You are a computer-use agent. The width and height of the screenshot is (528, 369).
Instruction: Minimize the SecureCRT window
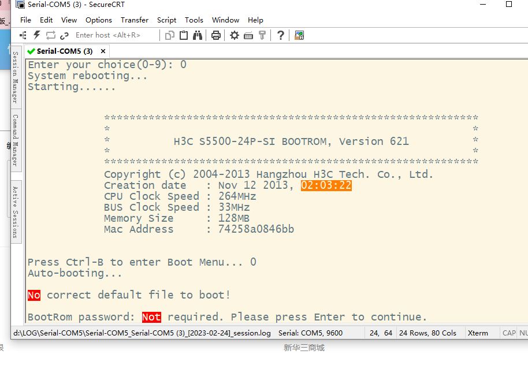(x=483, y=5)
